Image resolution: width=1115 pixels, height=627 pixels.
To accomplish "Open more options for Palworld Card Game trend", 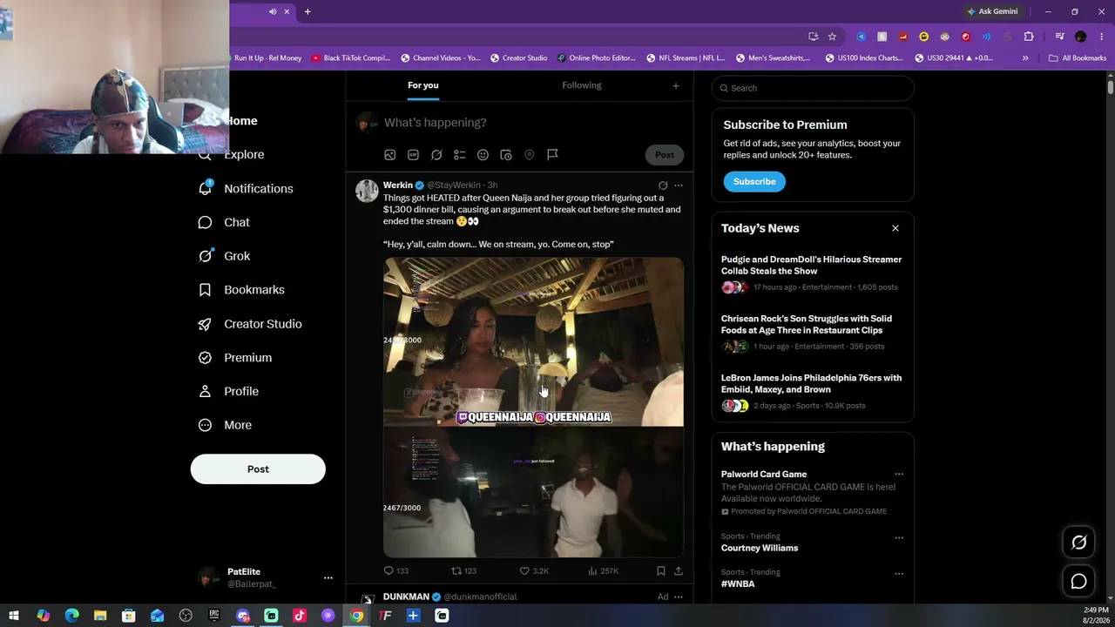I will point(899,475).
